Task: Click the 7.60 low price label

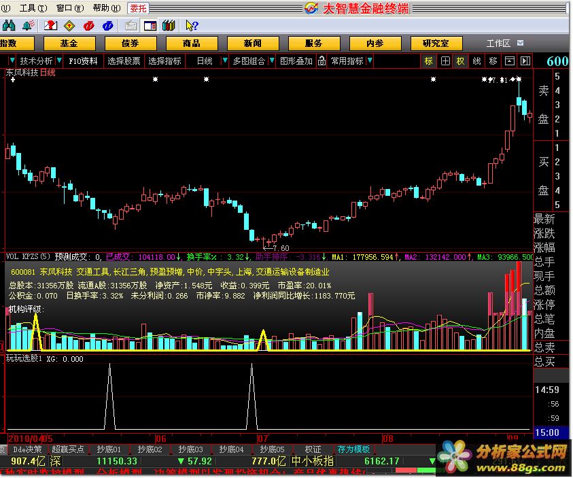Action: 281,248
